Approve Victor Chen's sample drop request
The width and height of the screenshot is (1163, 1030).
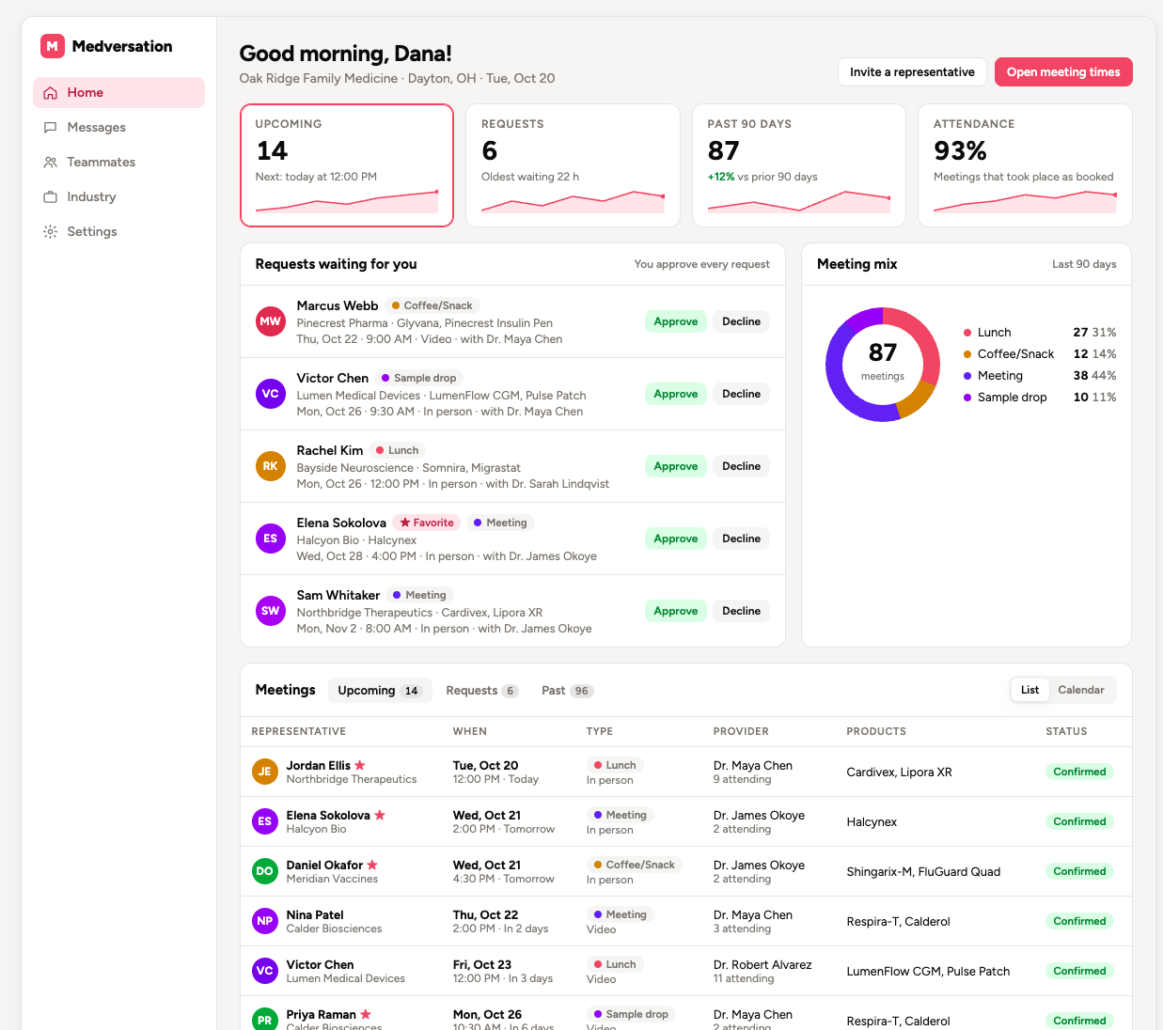click(676, 394)
